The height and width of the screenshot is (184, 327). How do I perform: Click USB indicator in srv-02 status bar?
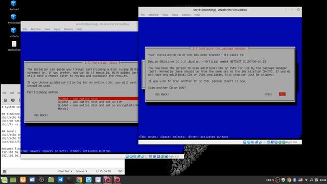(143, 156)
